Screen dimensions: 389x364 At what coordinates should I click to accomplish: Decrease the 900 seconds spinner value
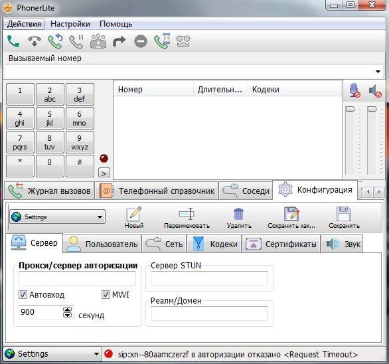pos(68,315)
